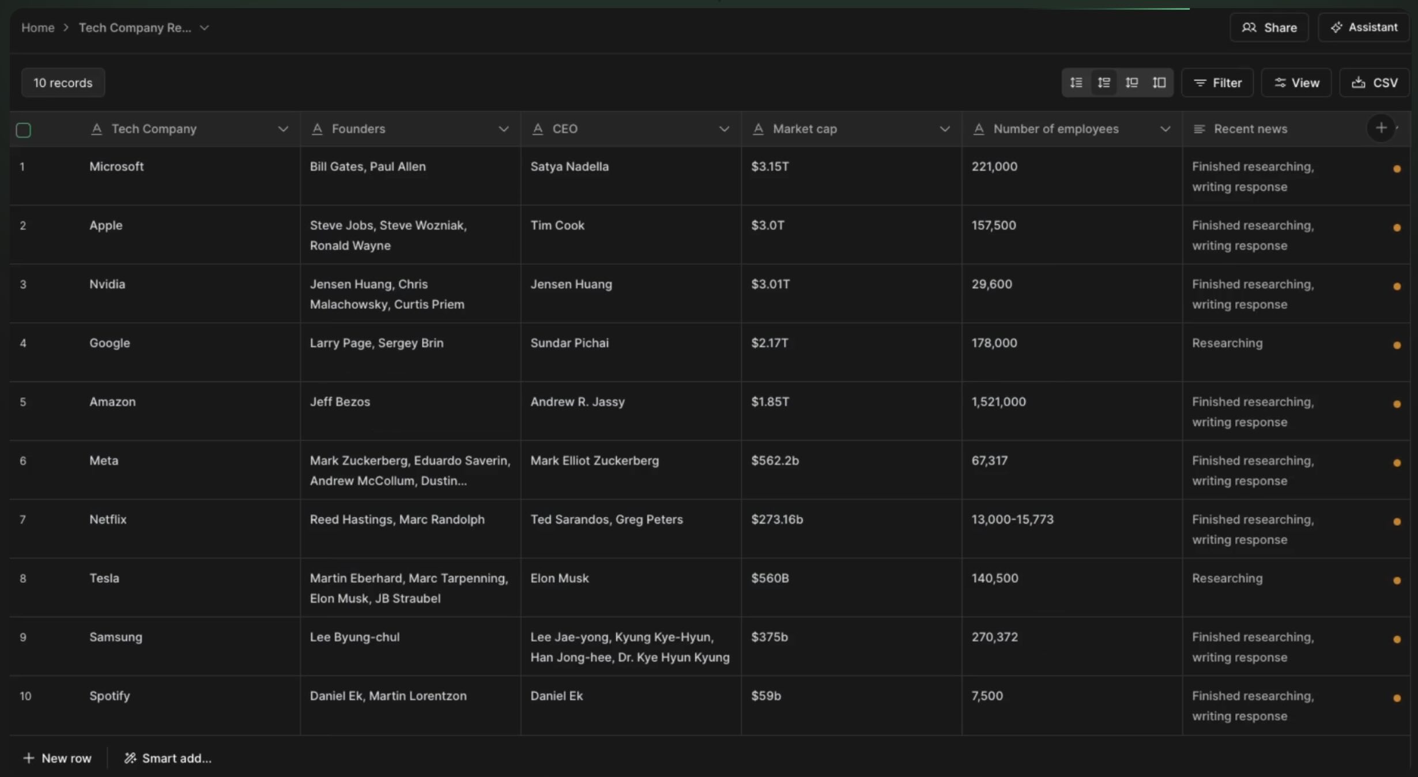Select the Daniel Ek, Martin Lorentzon cell
This screenshot has width=1418, height=777.
(410, 706)
